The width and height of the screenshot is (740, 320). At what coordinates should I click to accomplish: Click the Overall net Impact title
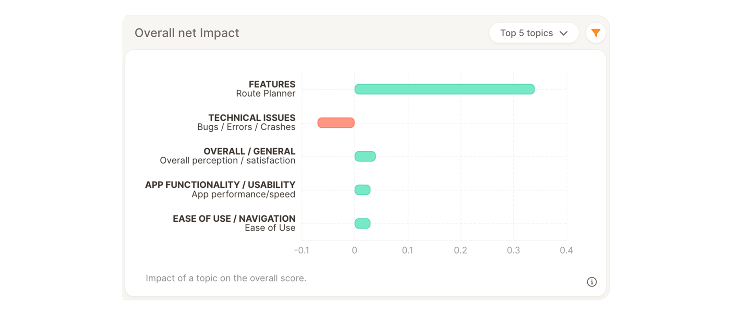tap(187, 33)
